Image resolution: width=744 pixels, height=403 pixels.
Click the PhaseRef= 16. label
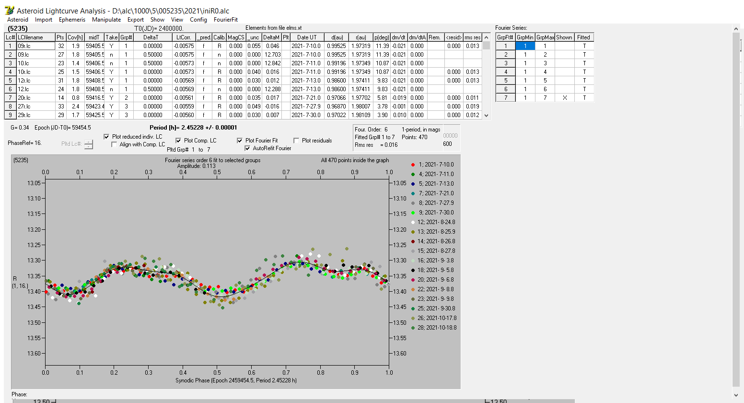pyautogui.click(x=25, y=143)
